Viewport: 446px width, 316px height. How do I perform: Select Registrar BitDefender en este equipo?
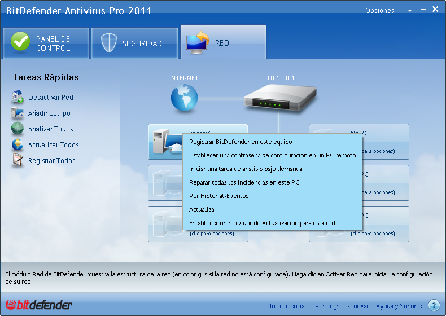pyautogui.click(x=241, y=142)
